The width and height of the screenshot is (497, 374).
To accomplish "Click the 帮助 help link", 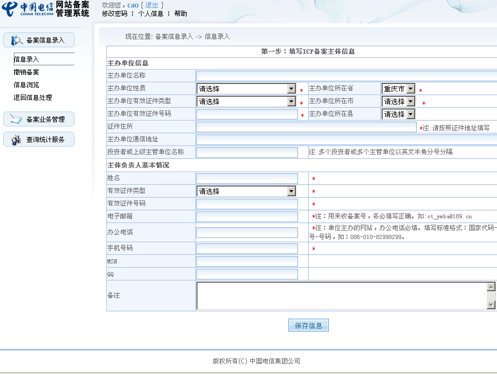I will coord(180,14).
